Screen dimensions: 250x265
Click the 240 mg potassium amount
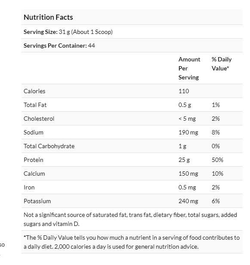click(188, 201)
